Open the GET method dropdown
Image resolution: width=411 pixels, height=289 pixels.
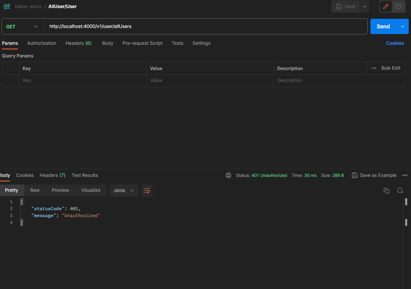tap(23, 26)
